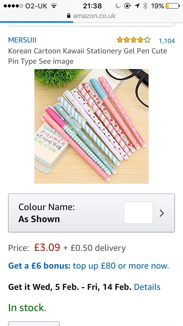Tap the Bluetooth status icon
183x326 pixels.
coord(145,6)
